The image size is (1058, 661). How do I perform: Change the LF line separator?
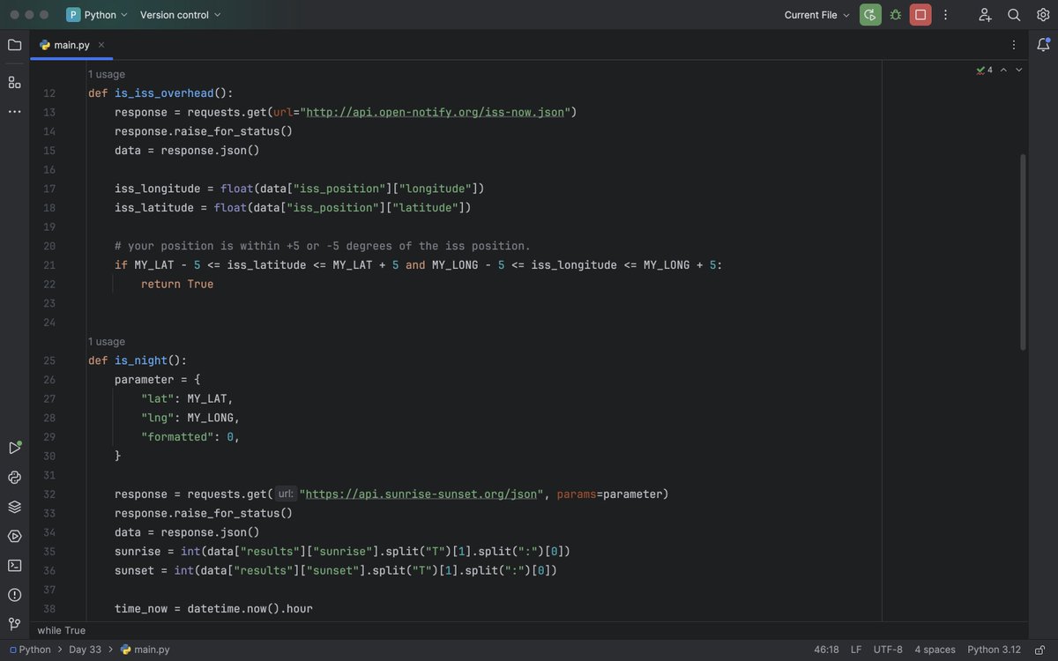(856, 650)
